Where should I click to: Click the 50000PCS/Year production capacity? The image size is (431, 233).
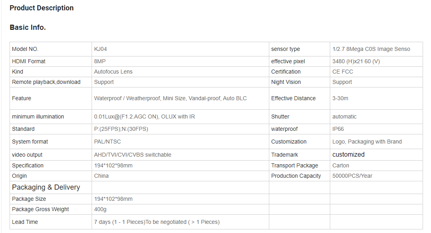pos(352,176)
